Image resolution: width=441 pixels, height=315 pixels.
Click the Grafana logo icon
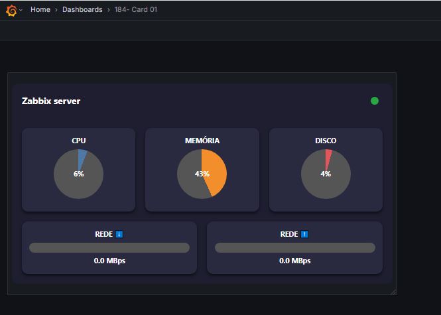click(11, 11)
